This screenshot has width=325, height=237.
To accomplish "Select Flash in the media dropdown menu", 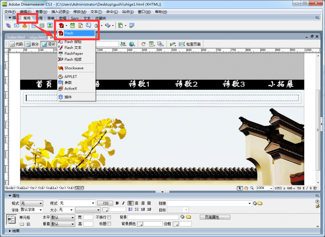I will [76, 33].
